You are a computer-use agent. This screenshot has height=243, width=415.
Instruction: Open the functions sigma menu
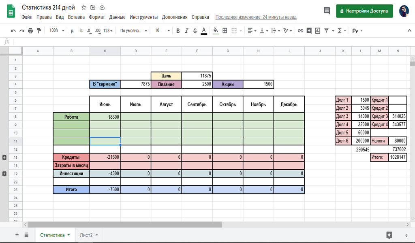342,31
